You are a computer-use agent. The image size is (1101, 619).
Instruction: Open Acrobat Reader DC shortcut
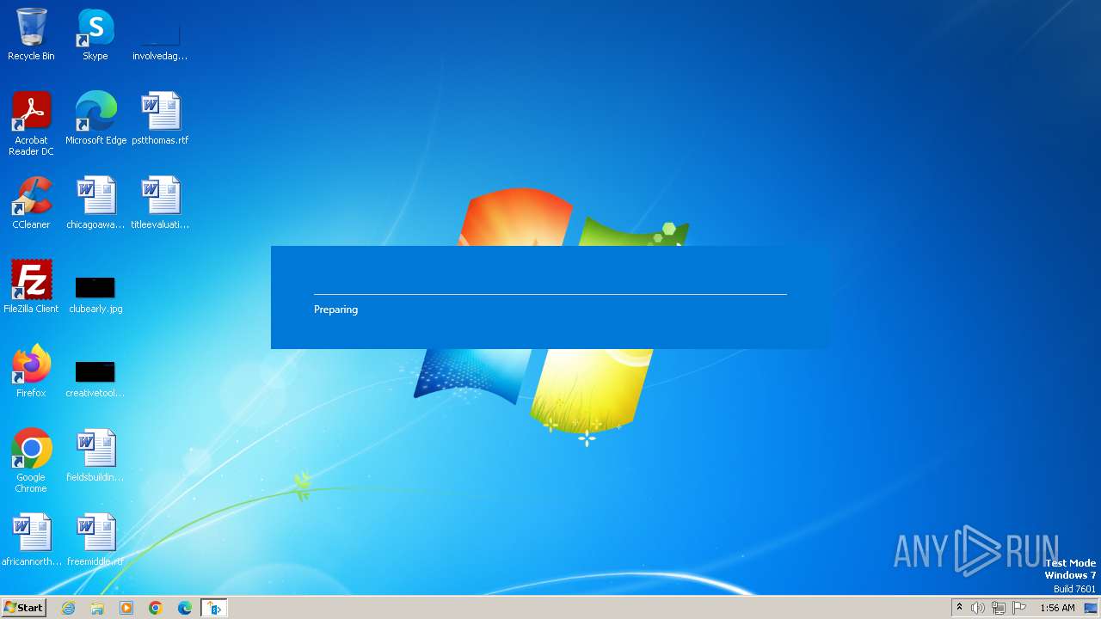point(31,123)
